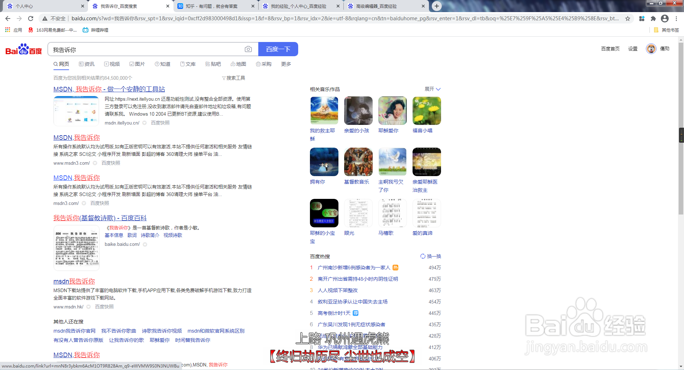Viewport: 684px width, 370px height.
Task: Switch to the 知乎 browser tab
Action: 216,6
